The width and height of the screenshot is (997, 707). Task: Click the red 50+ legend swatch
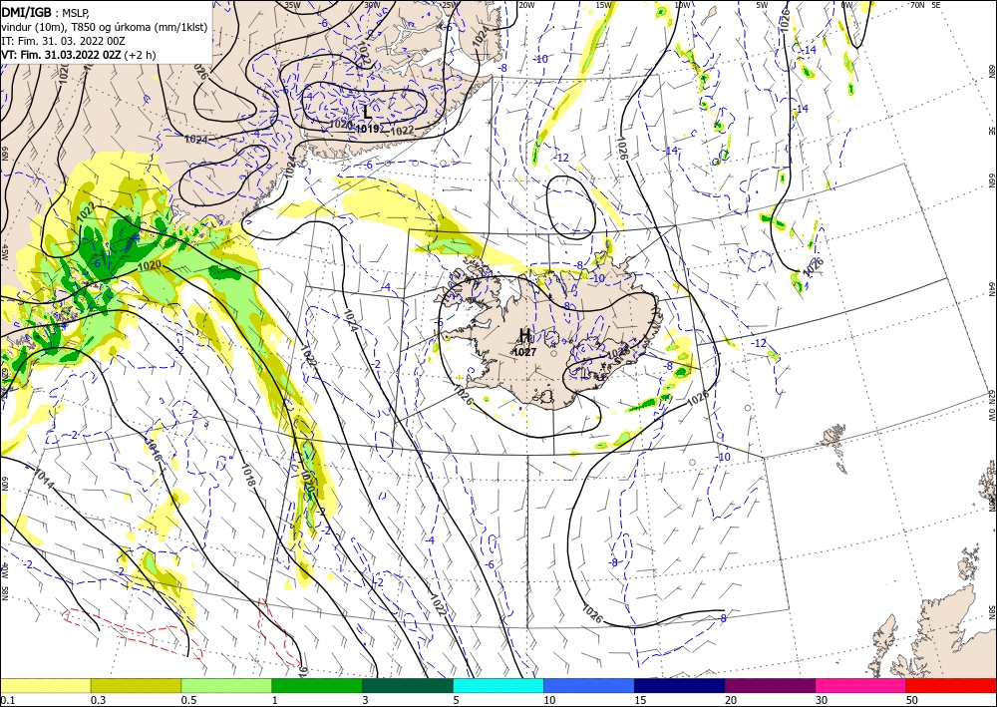pos(951,685)
